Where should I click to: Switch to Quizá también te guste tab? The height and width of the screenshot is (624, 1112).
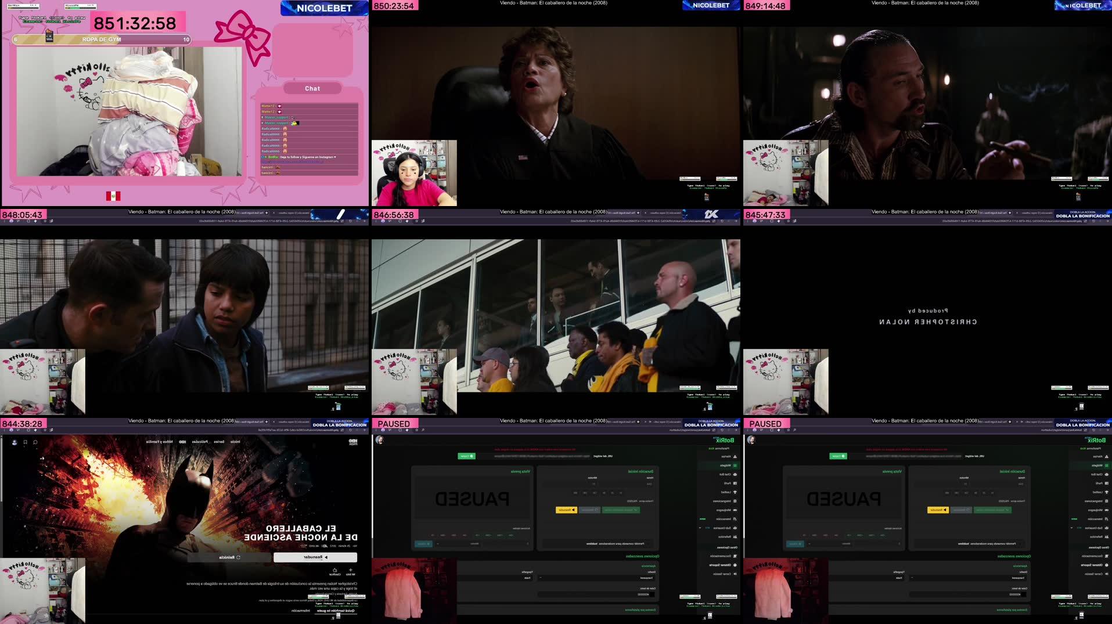click(335, 611)
